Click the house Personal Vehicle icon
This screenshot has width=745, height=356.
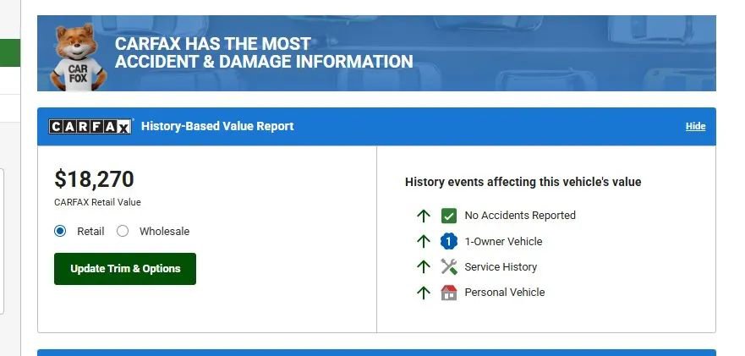(x=449, y=292)
